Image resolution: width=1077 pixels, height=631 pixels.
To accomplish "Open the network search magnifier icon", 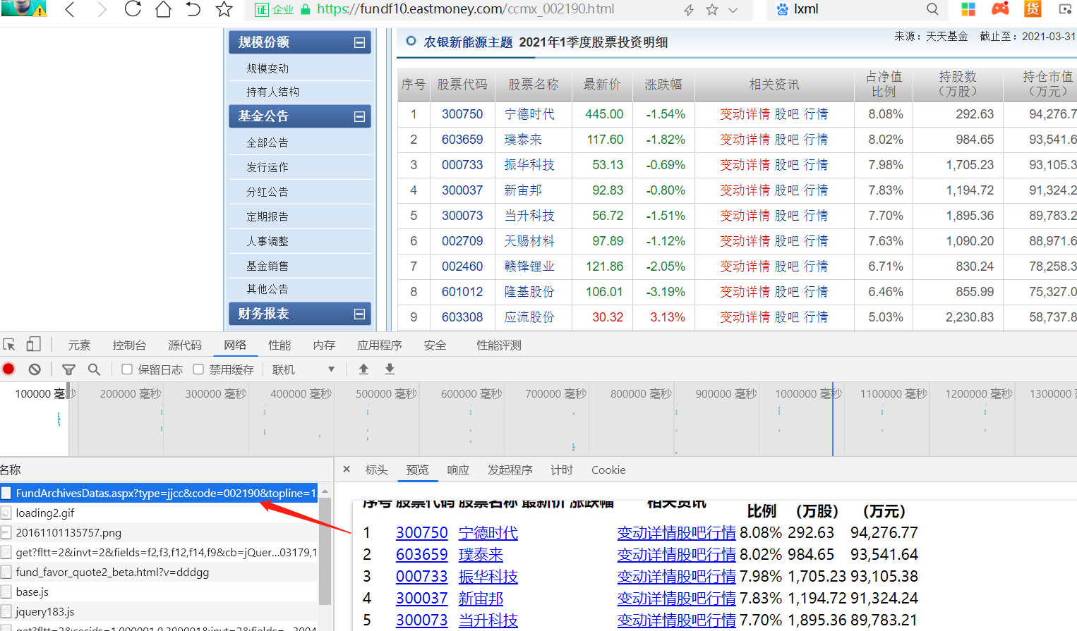I will tap(94, 369).
